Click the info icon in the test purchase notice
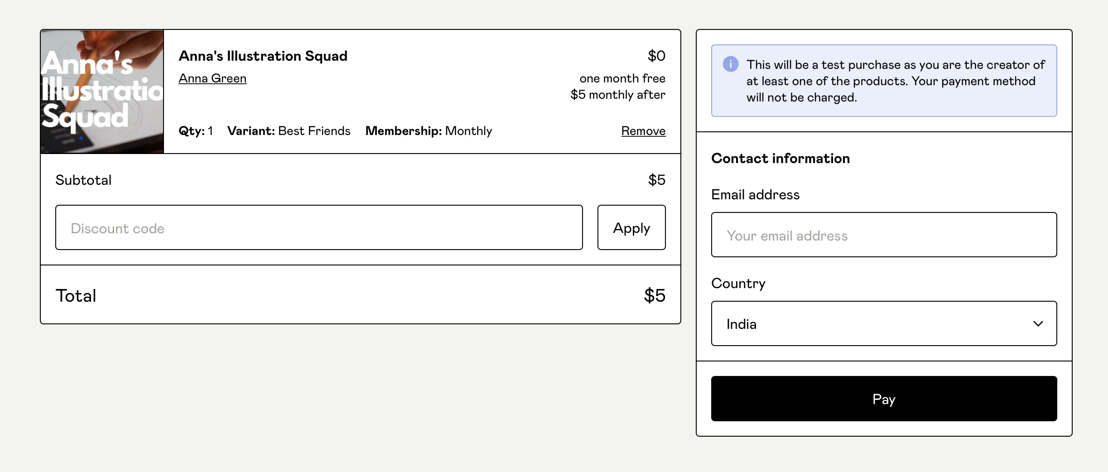Image resolution: width=1108 pixels, height=472 pixels. tap(730, 64)
